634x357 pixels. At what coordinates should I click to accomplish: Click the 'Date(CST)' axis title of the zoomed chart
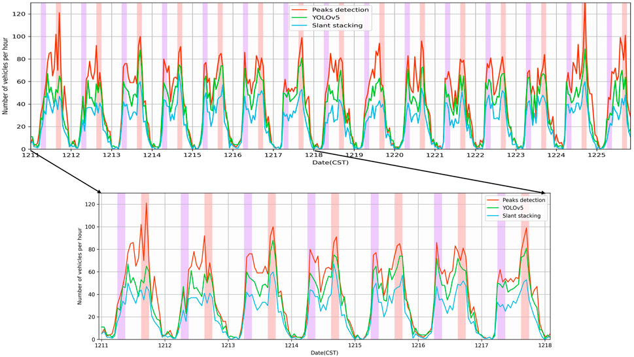tap(325, 352)
